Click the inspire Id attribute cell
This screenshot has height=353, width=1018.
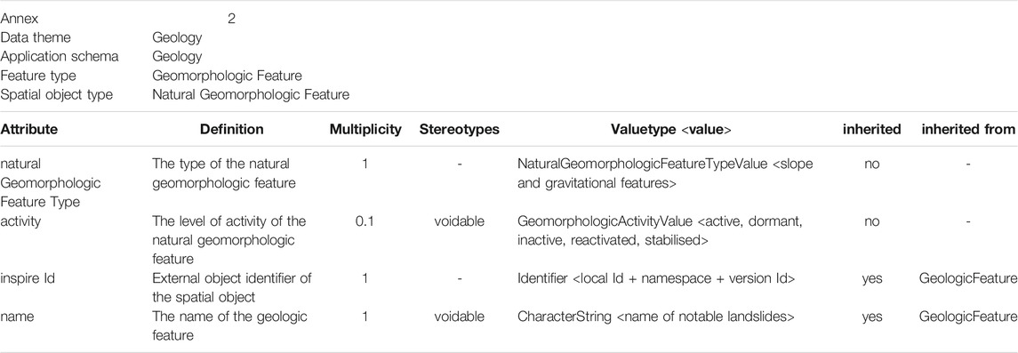[25, 279]
